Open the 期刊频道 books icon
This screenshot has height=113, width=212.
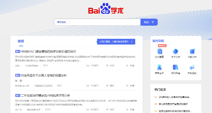tap(176, 67)
